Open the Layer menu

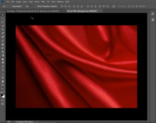tap(25, 2)
